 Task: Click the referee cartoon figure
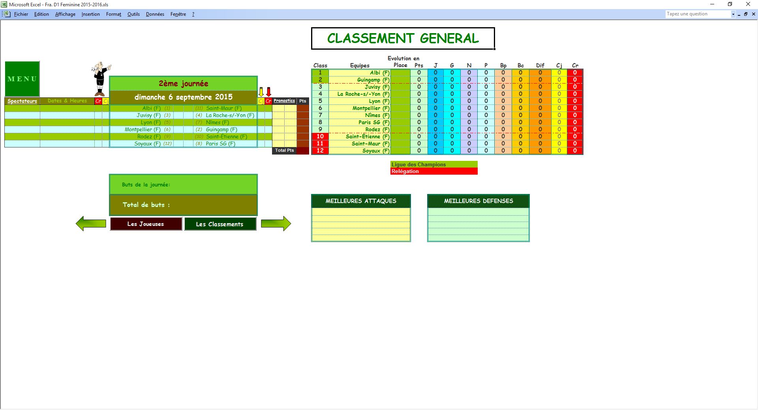(x=100, y=79)
